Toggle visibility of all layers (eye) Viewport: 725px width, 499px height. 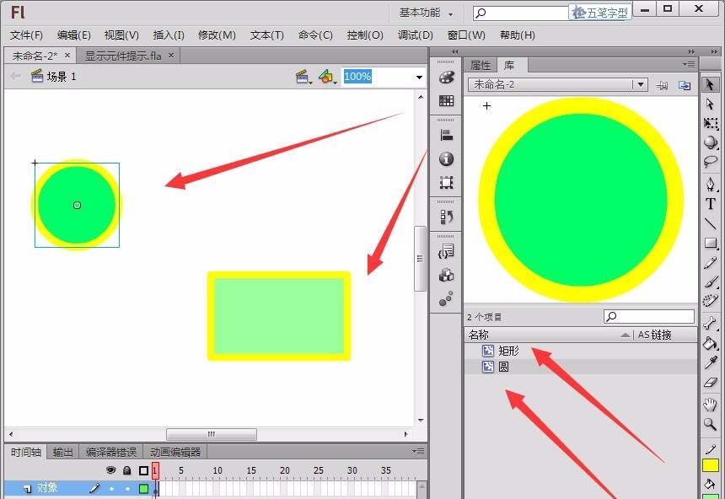(111, 470)
